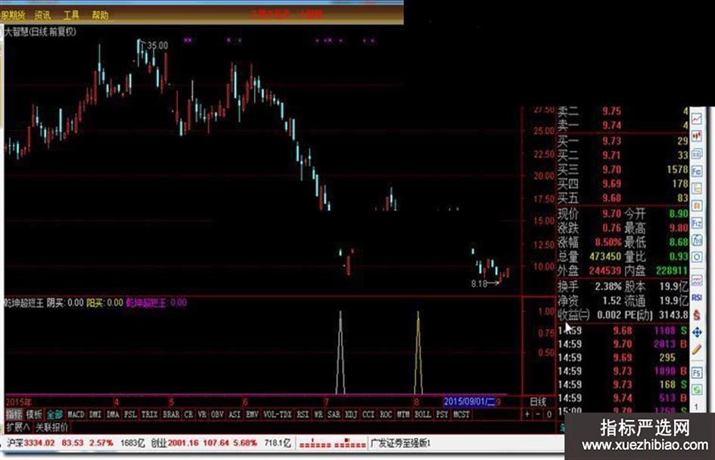Select the CCI indicator

368,415
